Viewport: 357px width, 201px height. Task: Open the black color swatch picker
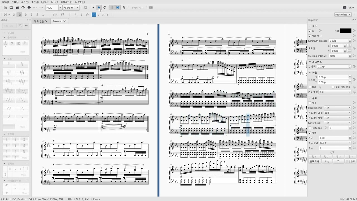(346, 31)
